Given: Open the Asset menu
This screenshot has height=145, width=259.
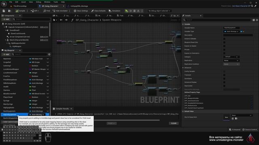Looking at the screenshot, I should click(23, 2).
